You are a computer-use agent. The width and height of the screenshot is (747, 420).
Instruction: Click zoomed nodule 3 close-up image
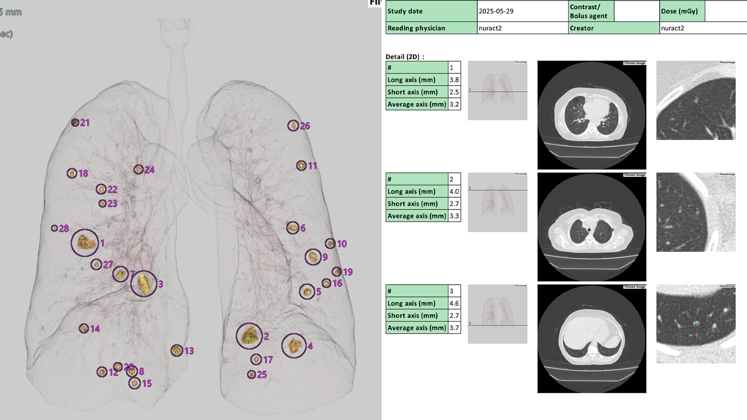click(x=696, y=324)
